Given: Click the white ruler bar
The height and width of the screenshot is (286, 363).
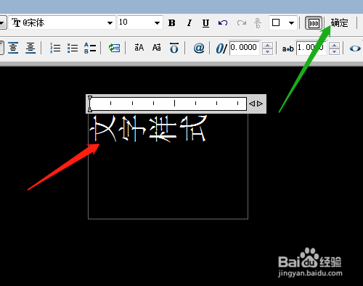Looking at the screenshot, I should [168, 104].
